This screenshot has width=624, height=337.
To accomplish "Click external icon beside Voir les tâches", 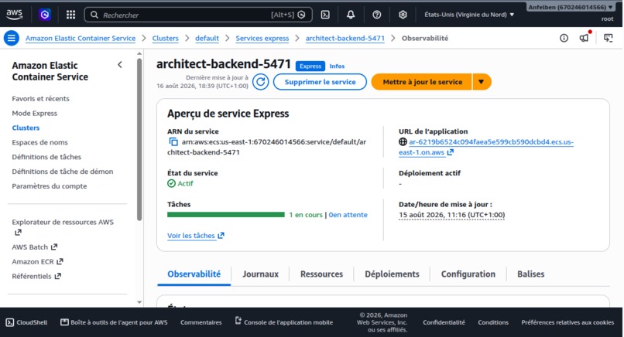I will [221, 235].
